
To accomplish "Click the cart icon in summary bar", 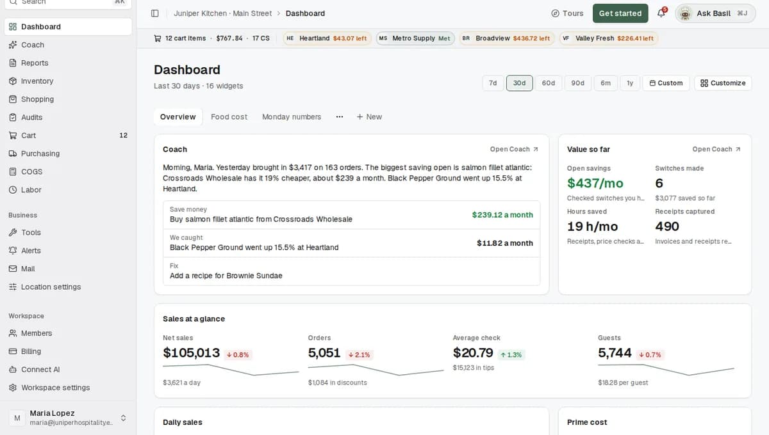I will click(158, 38).
